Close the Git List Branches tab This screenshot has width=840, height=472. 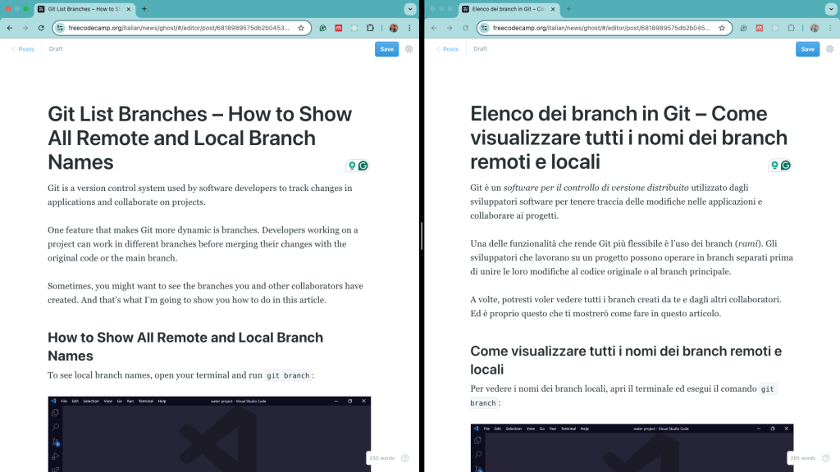pyautogui.click(x=129, y=9)
